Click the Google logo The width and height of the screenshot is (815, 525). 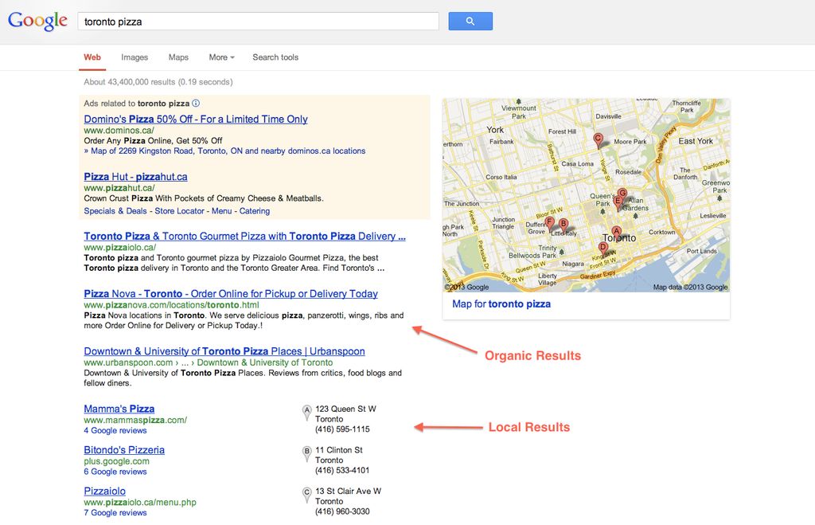pyautogui.click(x=37, y=21)
